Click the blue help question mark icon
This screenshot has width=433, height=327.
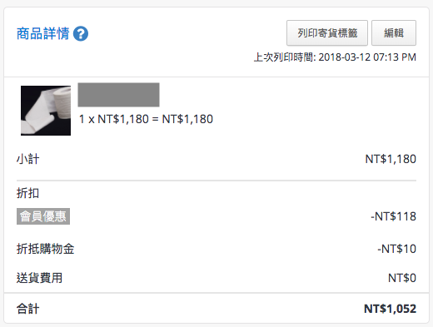pos(81,34)
